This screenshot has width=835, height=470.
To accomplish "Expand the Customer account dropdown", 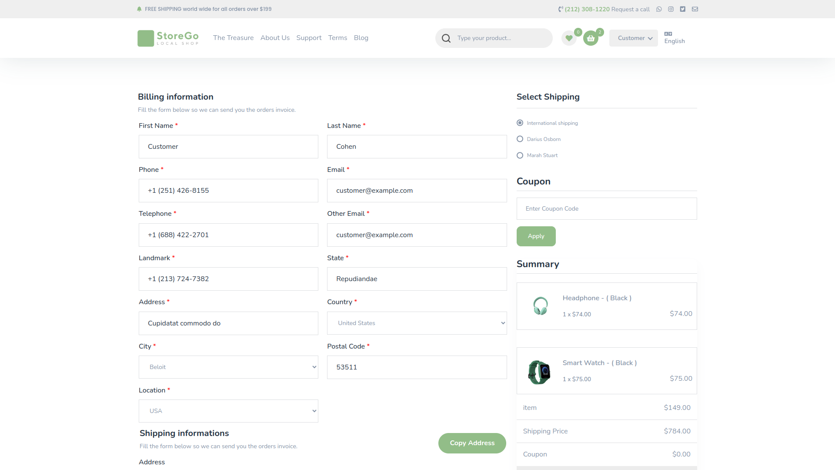I will coord(634,38).
